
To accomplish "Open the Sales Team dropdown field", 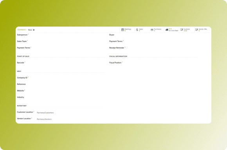I will (x=71, y=41).
